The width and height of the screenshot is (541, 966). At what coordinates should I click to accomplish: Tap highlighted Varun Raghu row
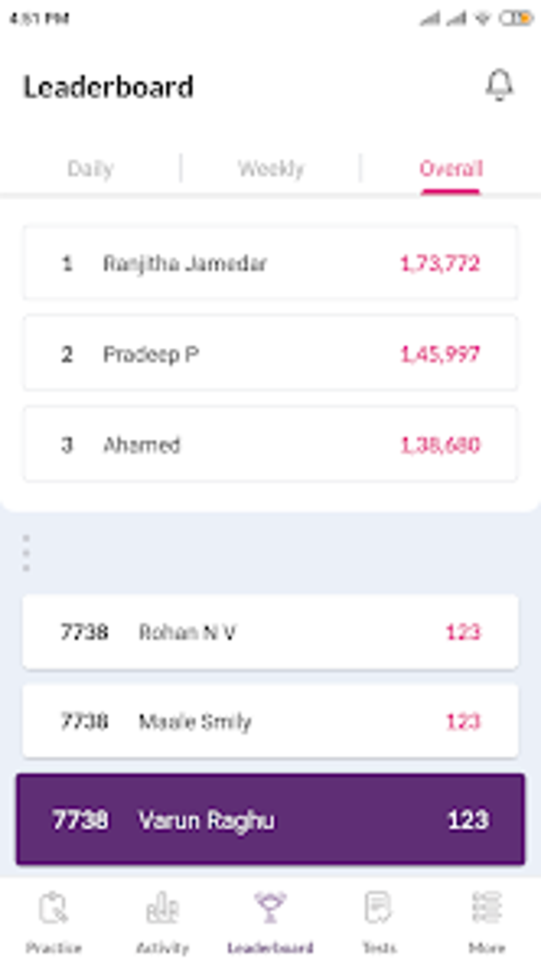[x=270, y=819]
